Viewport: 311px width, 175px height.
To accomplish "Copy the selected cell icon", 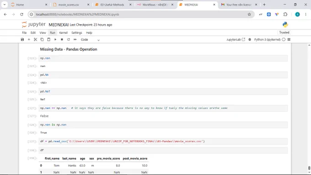I will [x=42, y=39].
